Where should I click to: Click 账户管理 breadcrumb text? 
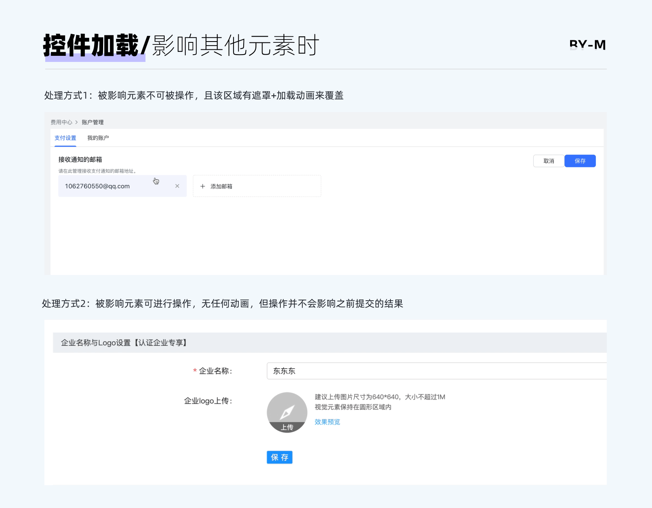click(x=93, y=122)
